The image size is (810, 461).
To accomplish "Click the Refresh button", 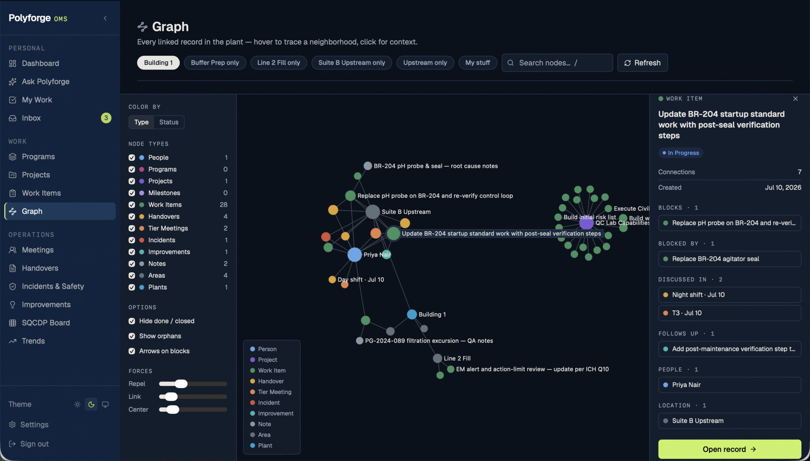I will pos(642,63).
